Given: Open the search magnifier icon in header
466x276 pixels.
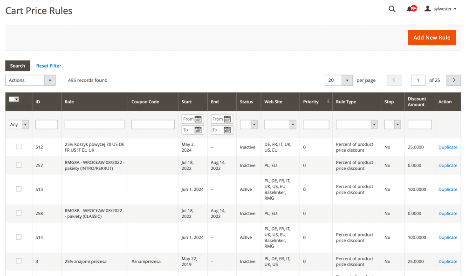Looking at the screenshot, I should 392,9.
